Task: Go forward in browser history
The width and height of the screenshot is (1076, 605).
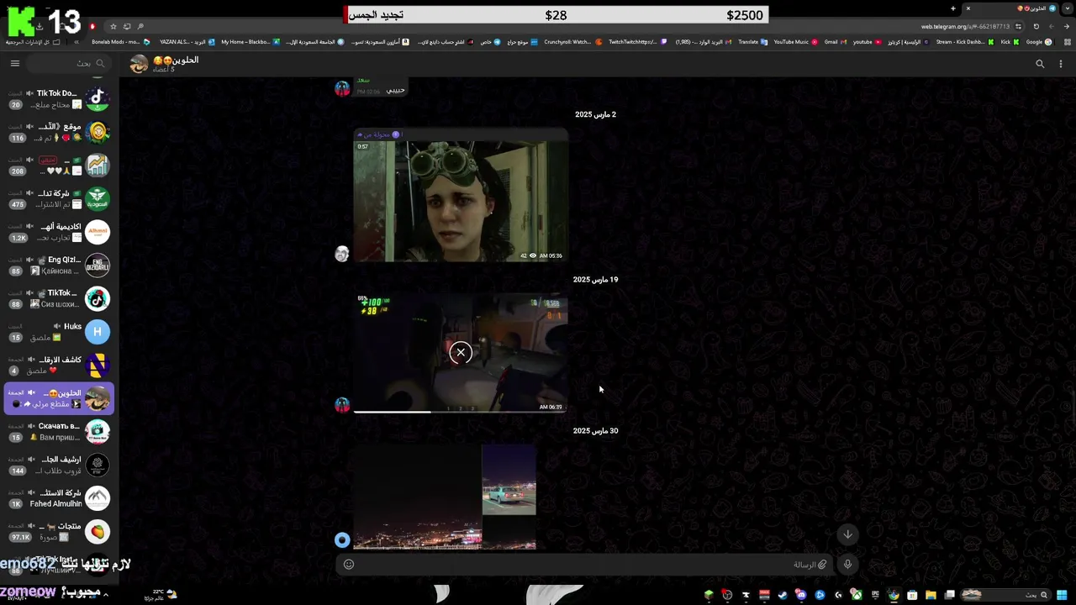Action: [1051, 26]
